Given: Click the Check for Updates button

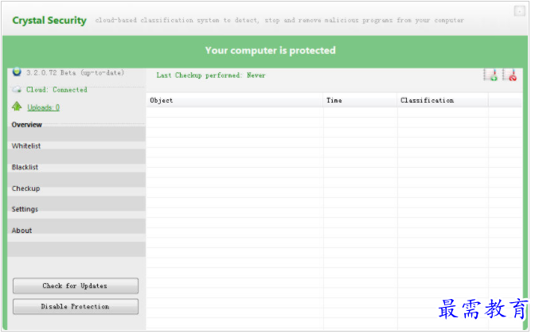Looking at the screenshot, I should pyautogui.click(x=76, y=285).
